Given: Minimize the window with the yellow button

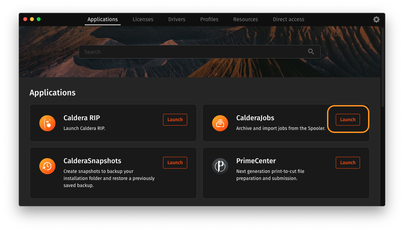Looking at the screenshot, I should coord(32,19).
